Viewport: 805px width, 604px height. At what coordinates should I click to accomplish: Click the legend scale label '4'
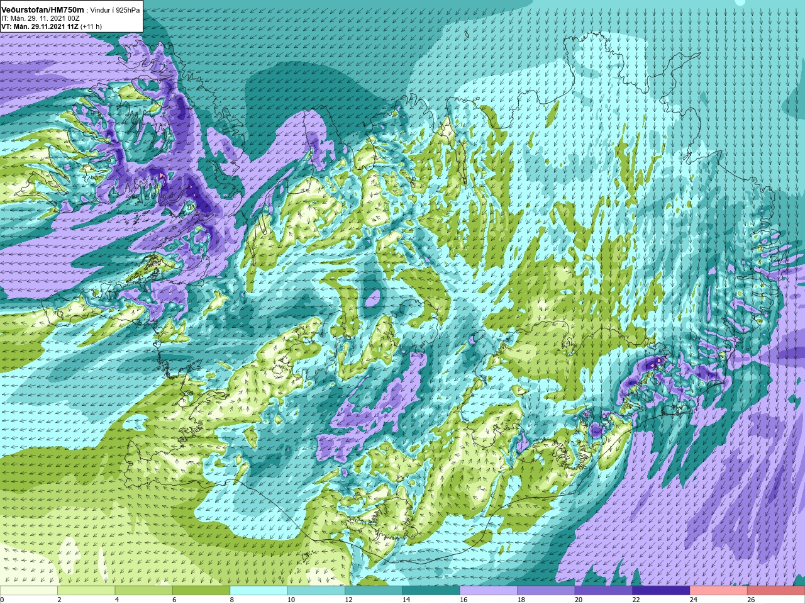[x=117, y=600]
